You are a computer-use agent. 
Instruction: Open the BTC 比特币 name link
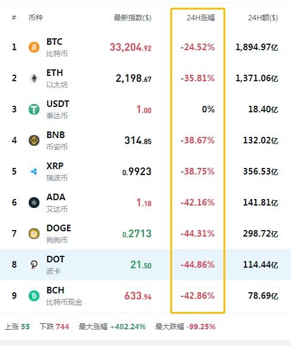57,47
